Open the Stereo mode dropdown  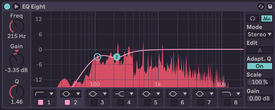point(260,34)
